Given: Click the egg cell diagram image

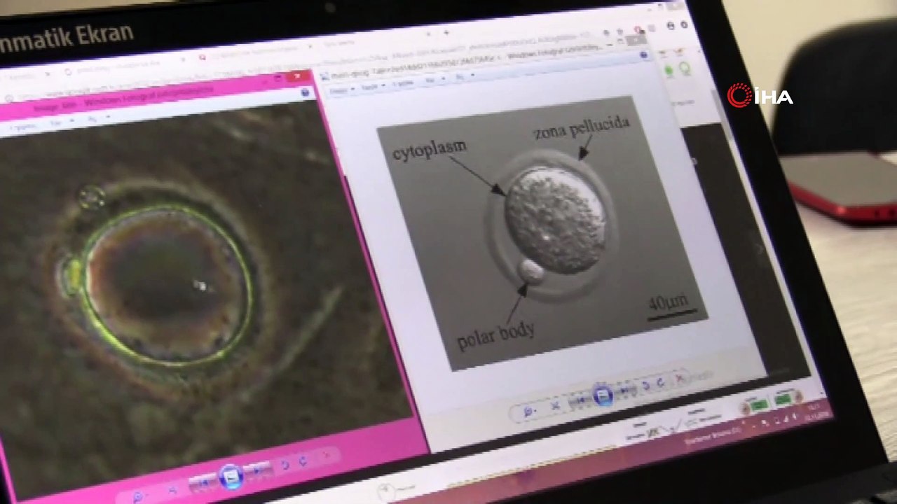Looking at the screenshot, I should (542, 232).
